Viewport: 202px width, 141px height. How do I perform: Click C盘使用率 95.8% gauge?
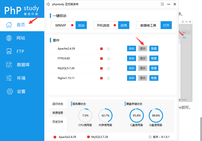pyautogui.click(x=137, y=116)
